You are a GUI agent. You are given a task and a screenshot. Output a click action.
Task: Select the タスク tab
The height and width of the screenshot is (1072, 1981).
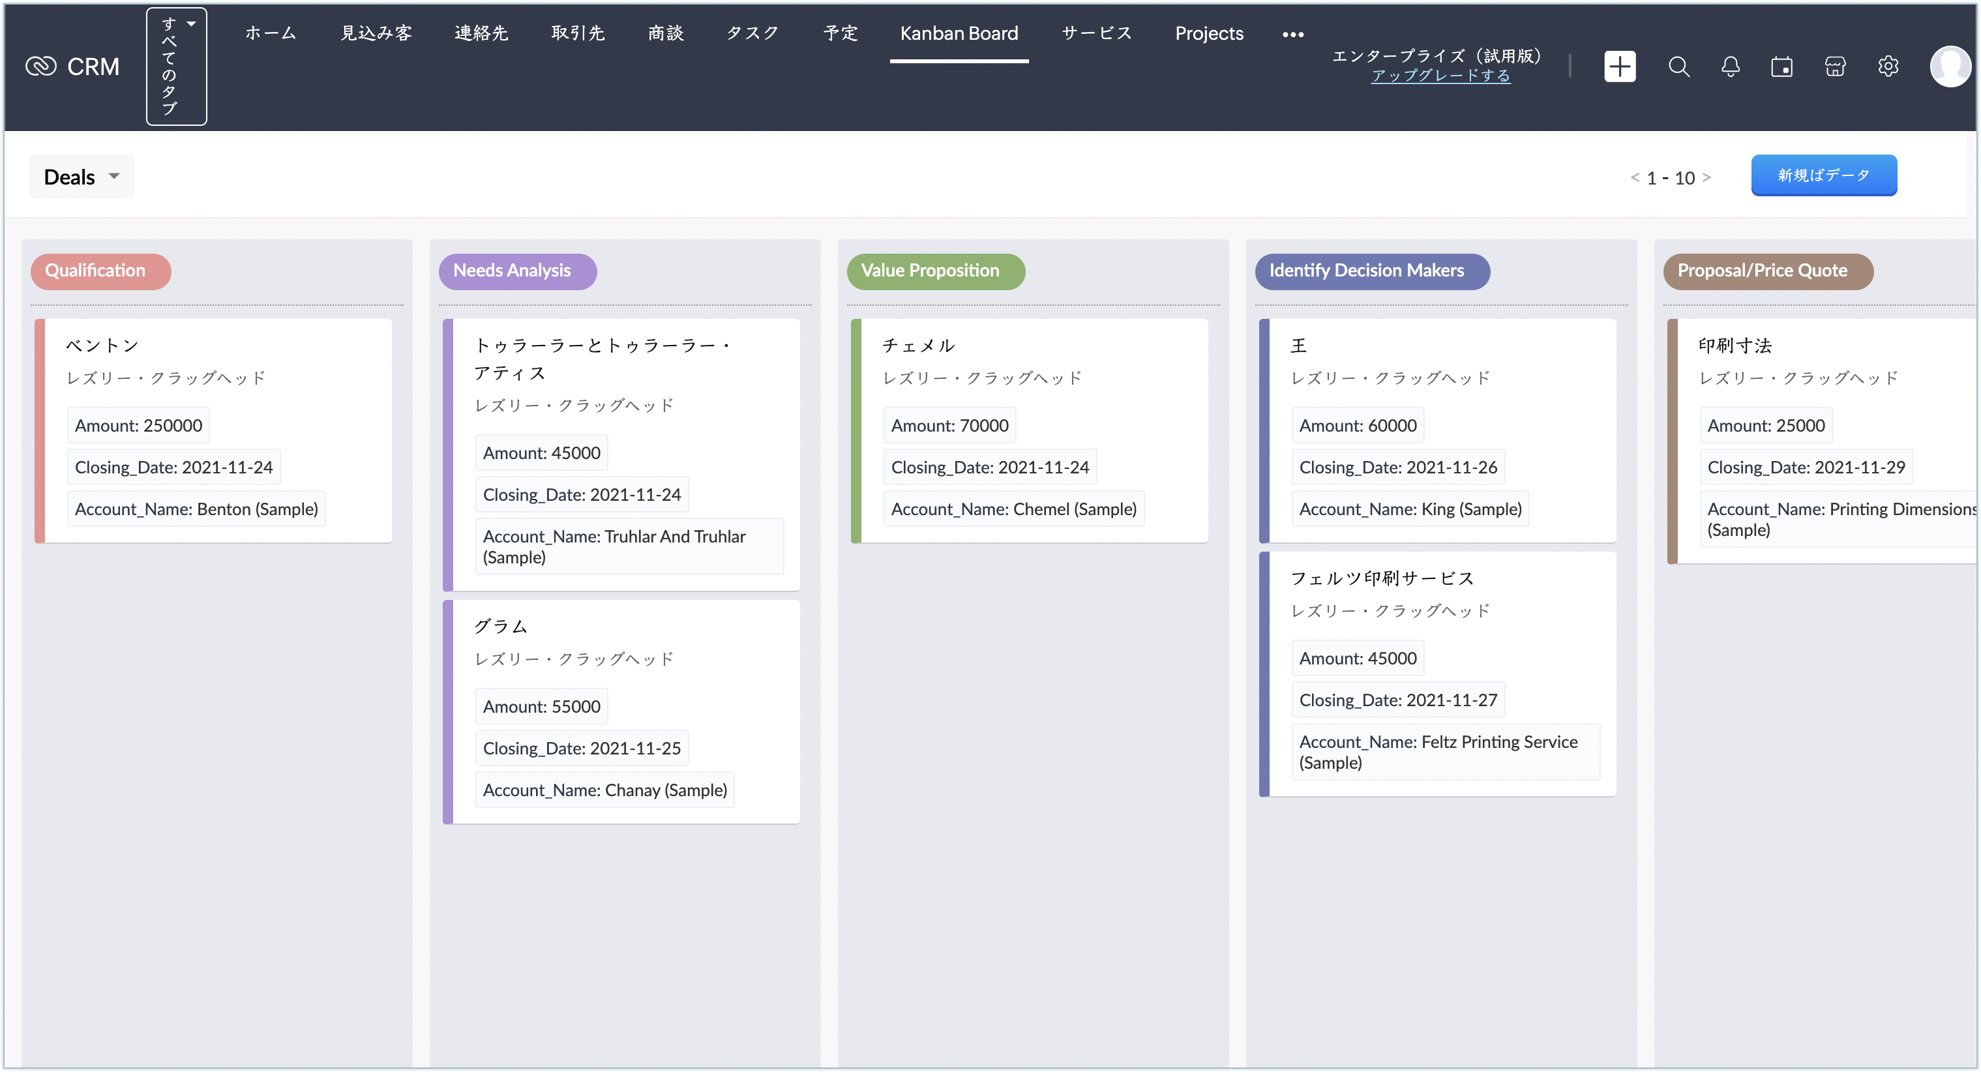tap(752, 33)
